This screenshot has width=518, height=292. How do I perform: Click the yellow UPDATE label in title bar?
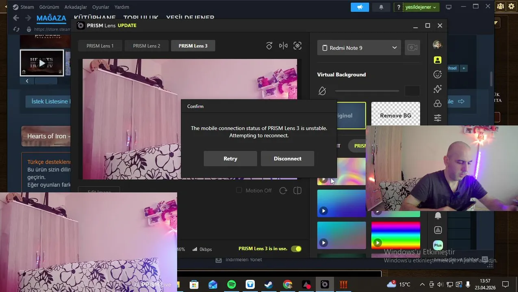127,26
